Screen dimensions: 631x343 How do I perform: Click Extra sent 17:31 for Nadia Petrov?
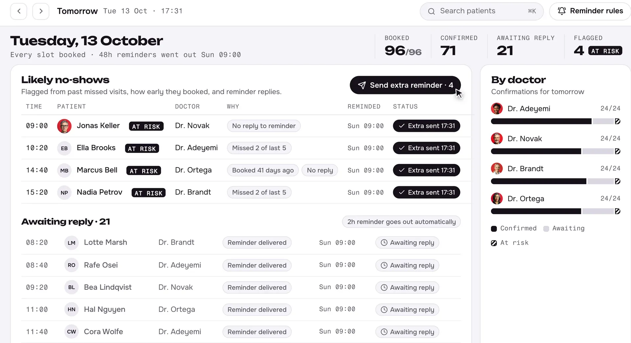pyautogui.click(x=427, y=192)
